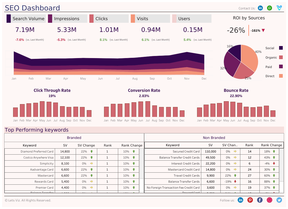Open the Keyword column header in Branded table
Image resolution: width=288 pixels, height=209 pixels.
click(30, 145)
